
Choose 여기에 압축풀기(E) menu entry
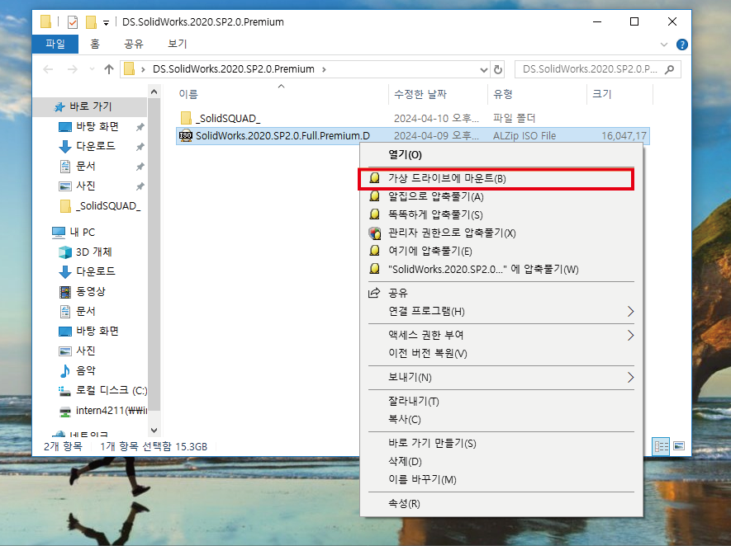coord(501,251)
